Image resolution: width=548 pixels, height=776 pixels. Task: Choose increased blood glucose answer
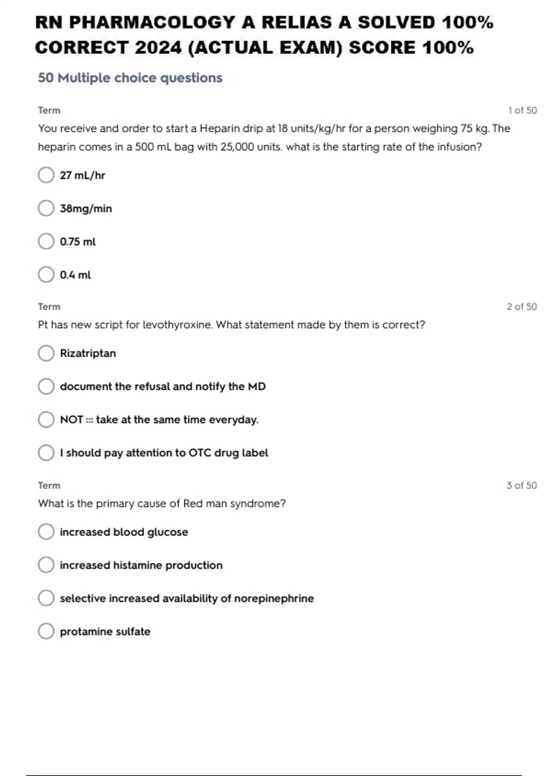tap(46, 532)
